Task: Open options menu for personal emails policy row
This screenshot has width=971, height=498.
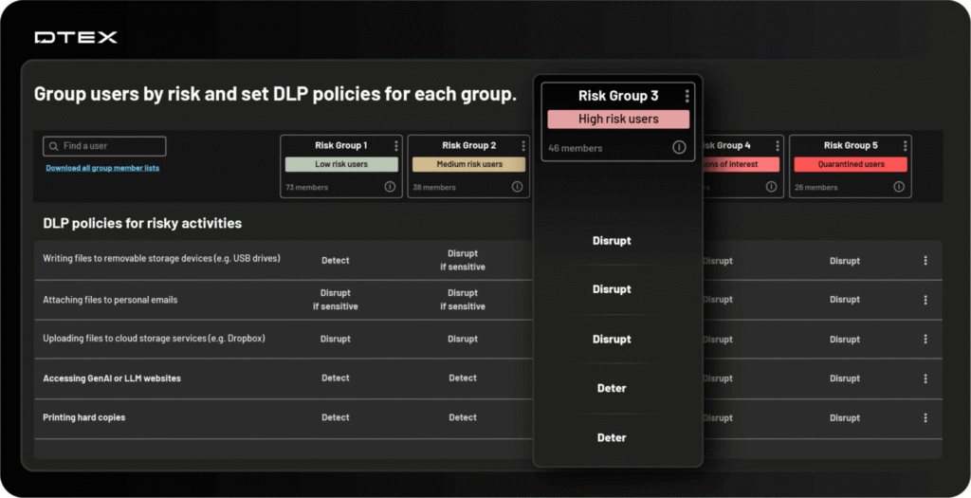Action: (x=925, y=300)
